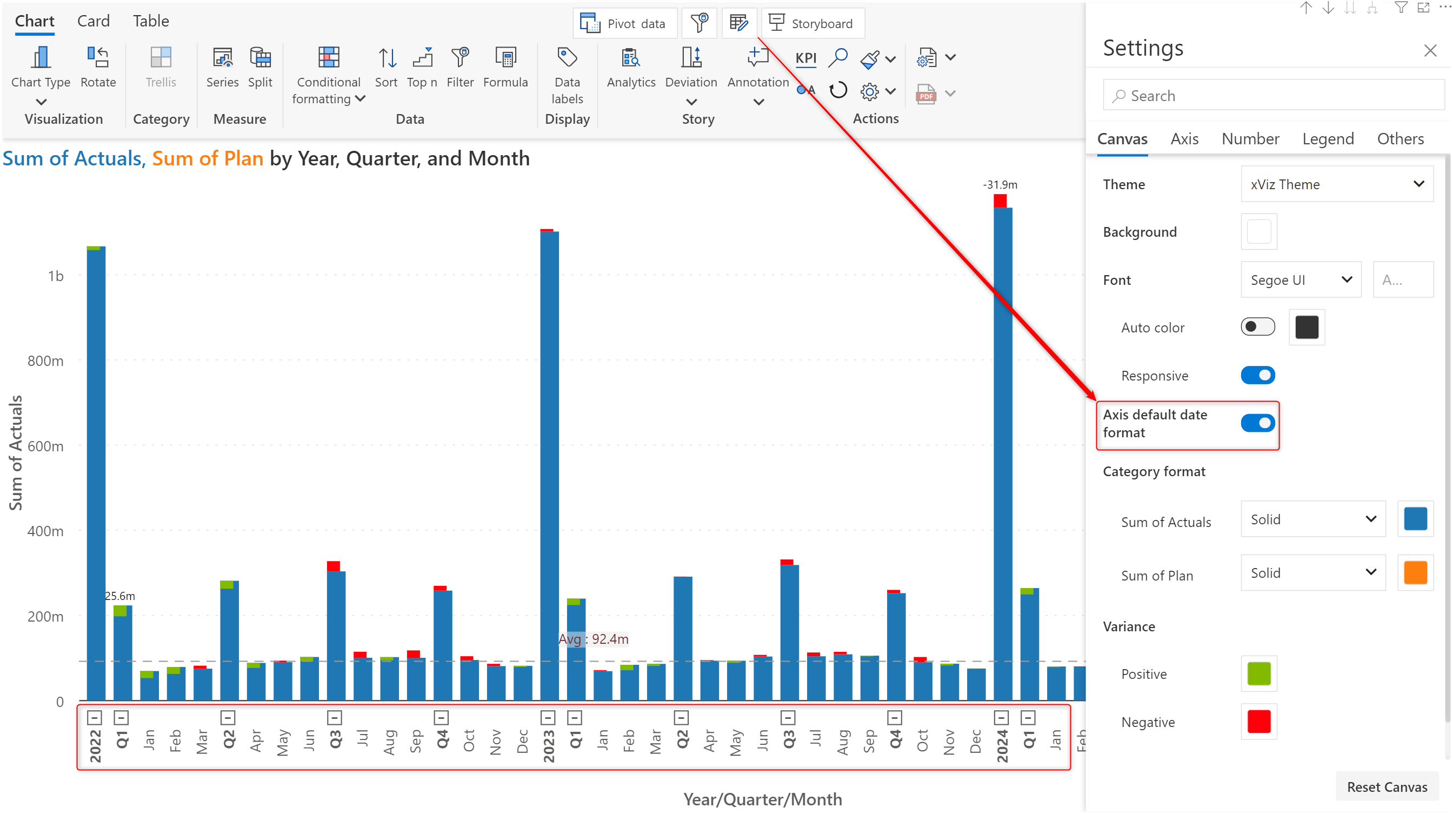Open Sum of Plan Solid style dropdown
This screenshot has height=814, width=1452.
[x=1313, y=573]
